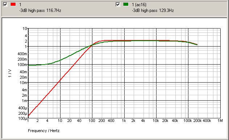Uncheck the green 1 (ac16) curve checkbox
Image resolution: width=229 pixels, height=140 pixels.
tap(118, 4)
